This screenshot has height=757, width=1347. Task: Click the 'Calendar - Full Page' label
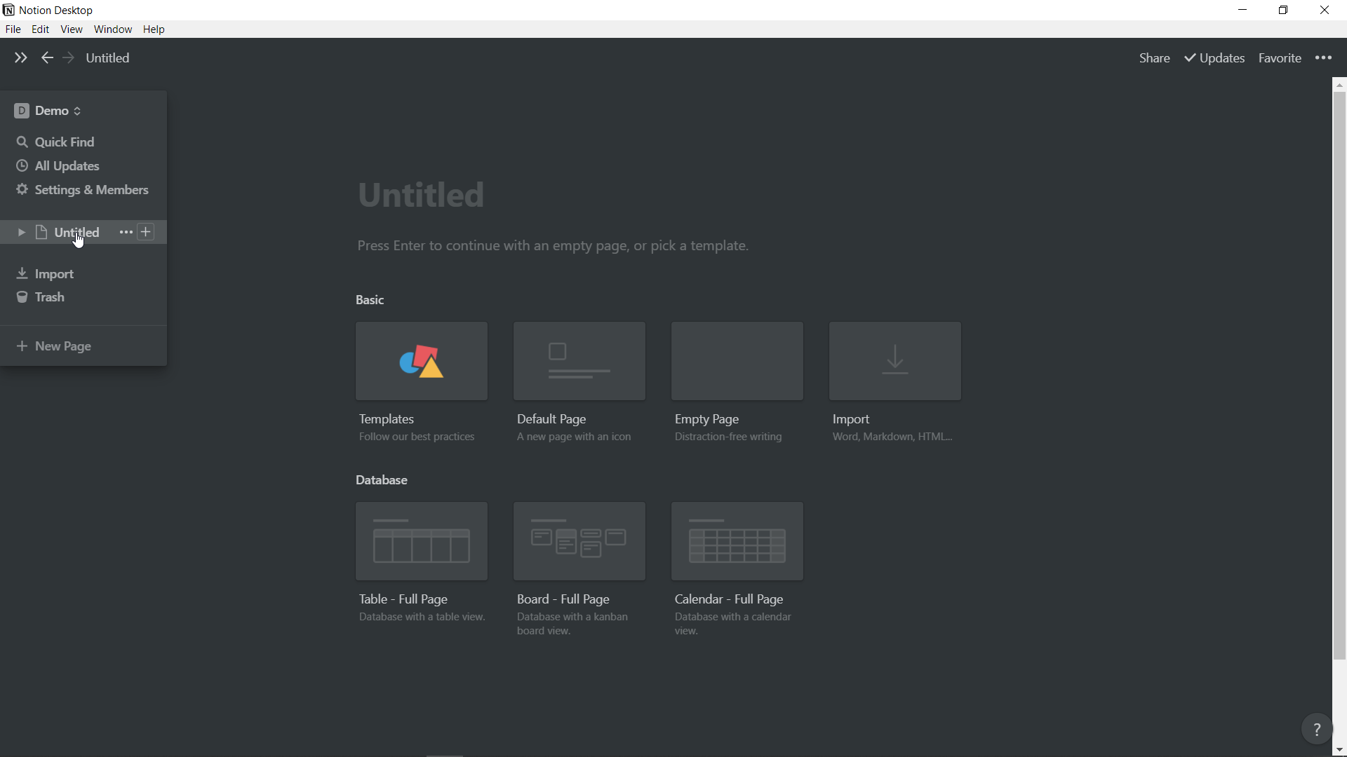click(729, 599)
